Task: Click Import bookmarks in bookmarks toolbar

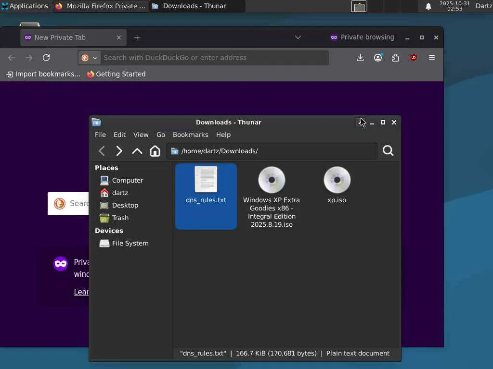Action: [x=43, y=74]
